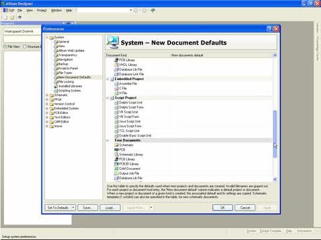This screenshot has width=321, height=240.
Task: Select the VHDL Library row icon
Action: [116, 65]
